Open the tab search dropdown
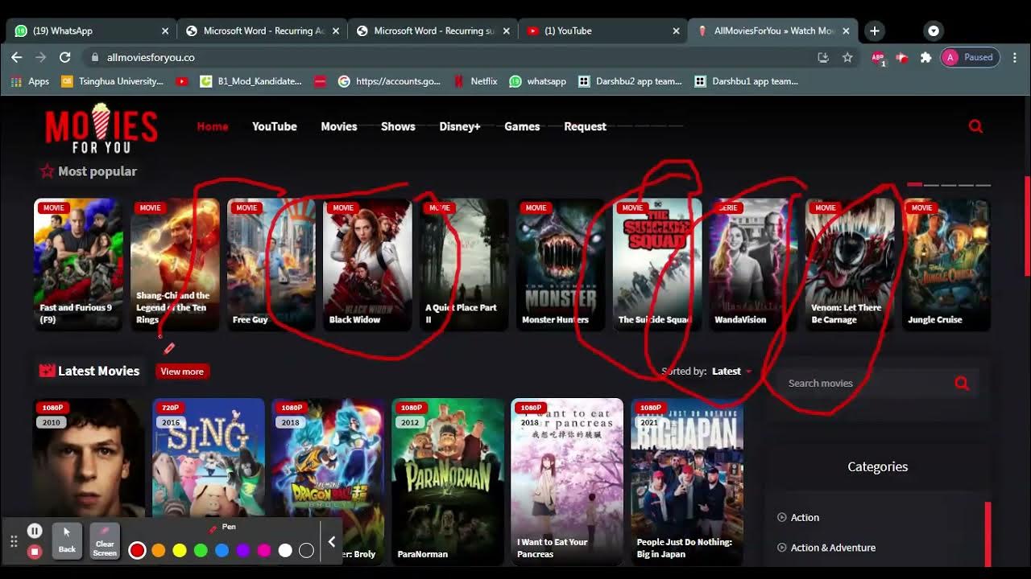Image resolution: width=1031 pixels, height=579 pixels. tap(934, 31)
